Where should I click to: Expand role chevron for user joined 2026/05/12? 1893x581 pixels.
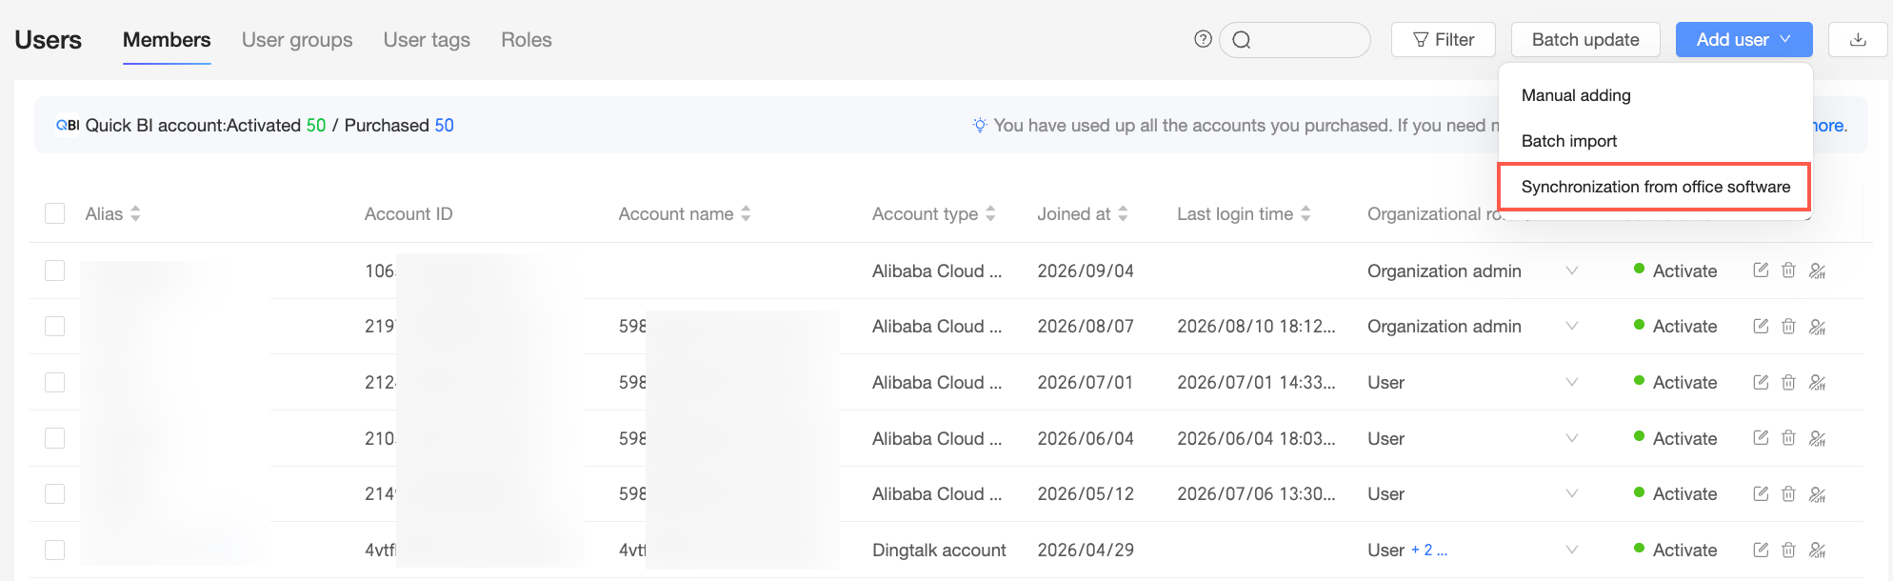[x=1572, y=493]
